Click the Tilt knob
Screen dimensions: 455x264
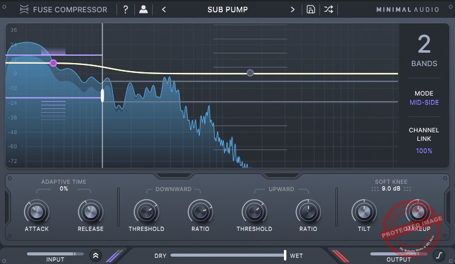364,212
